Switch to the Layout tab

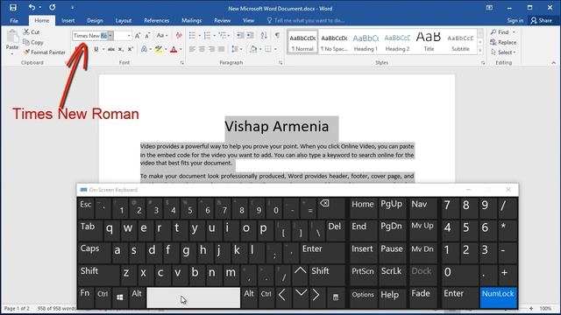(x=124, y=20)
